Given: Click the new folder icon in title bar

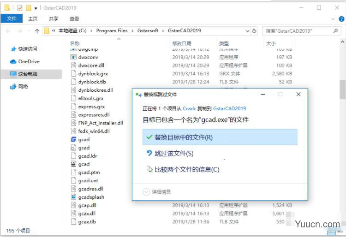Looking at the screenshot, I should pyautogui.click(x=29, y=8).
